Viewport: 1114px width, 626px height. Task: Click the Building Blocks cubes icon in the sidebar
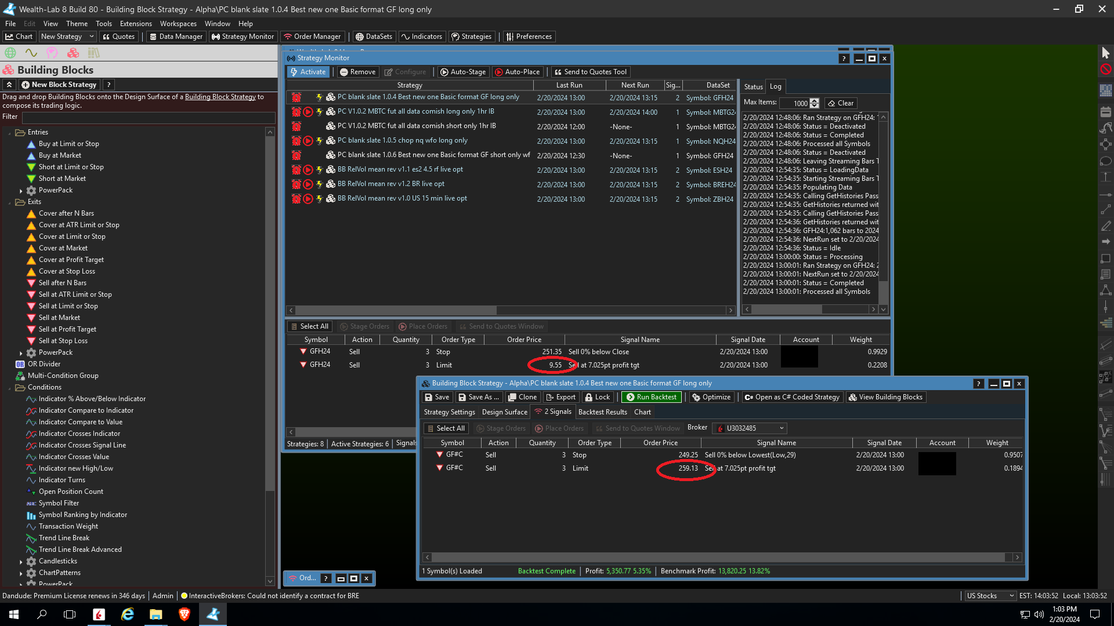point(73,53)
